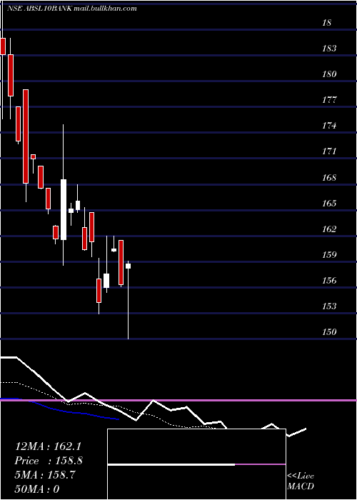Click the 171 price axis label

click(x=329, y=151)
